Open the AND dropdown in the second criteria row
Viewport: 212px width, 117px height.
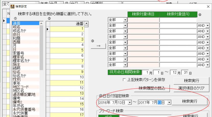click(208, 26)
